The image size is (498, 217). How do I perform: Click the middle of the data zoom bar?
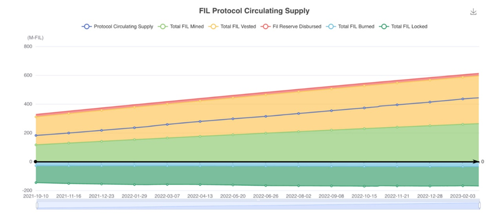tap(258, 205)
